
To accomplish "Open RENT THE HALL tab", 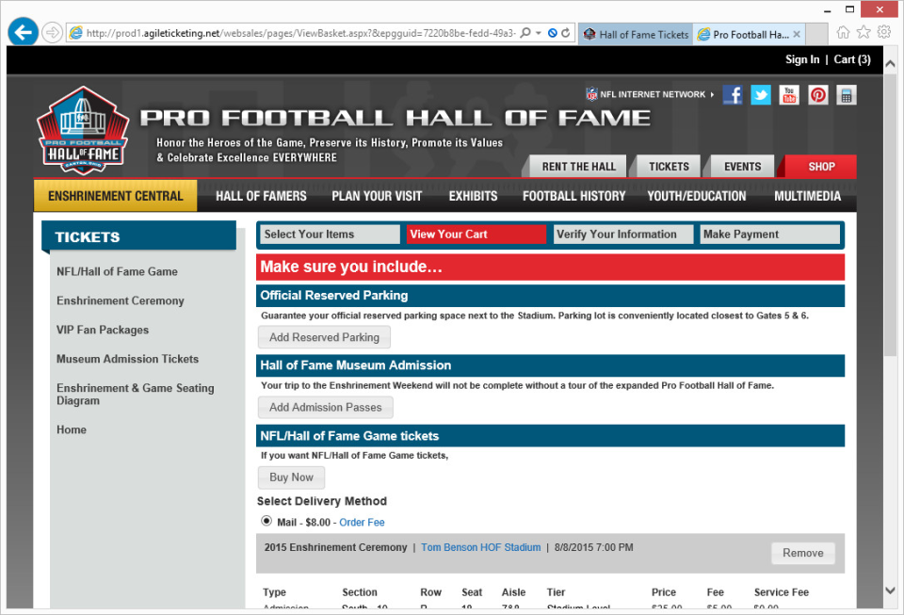I will 578,167.
